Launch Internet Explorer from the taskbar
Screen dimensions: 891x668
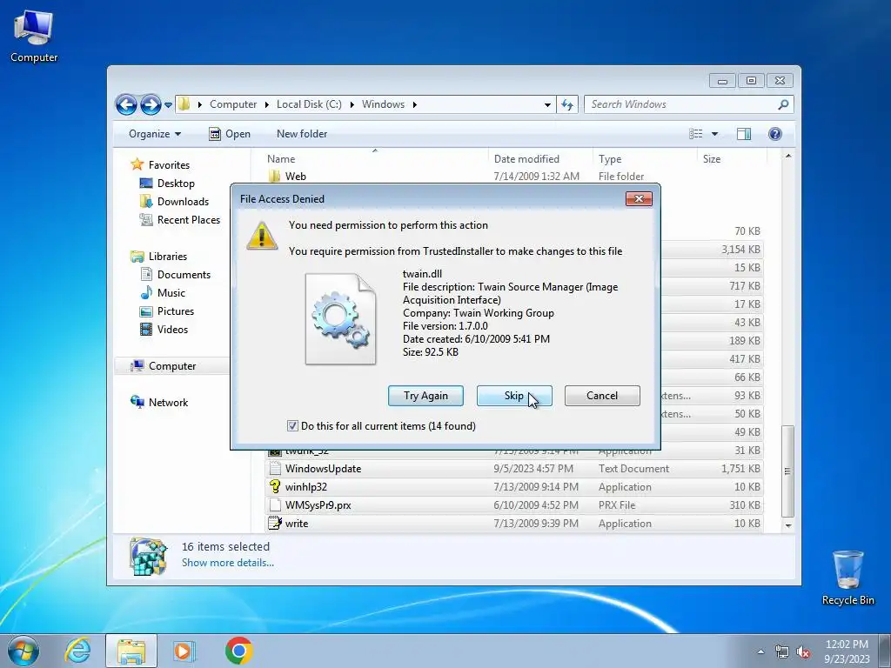coord(77,651)
